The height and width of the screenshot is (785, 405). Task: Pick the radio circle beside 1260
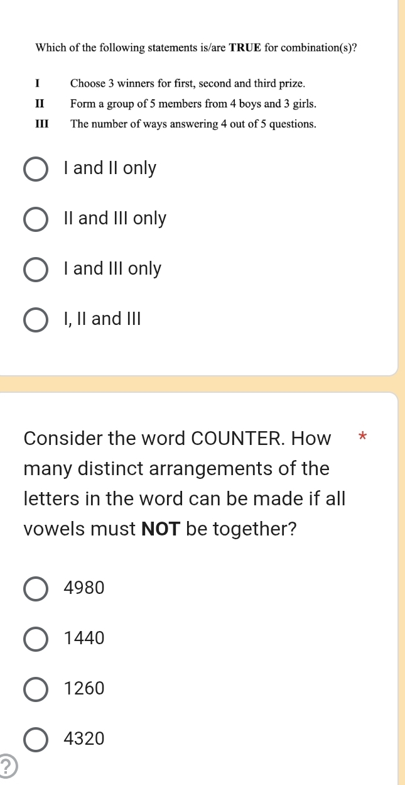[x=36, y=689]
